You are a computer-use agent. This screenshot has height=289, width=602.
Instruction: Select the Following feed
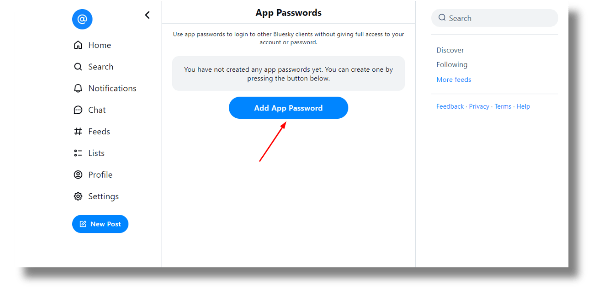coord(452,65)
